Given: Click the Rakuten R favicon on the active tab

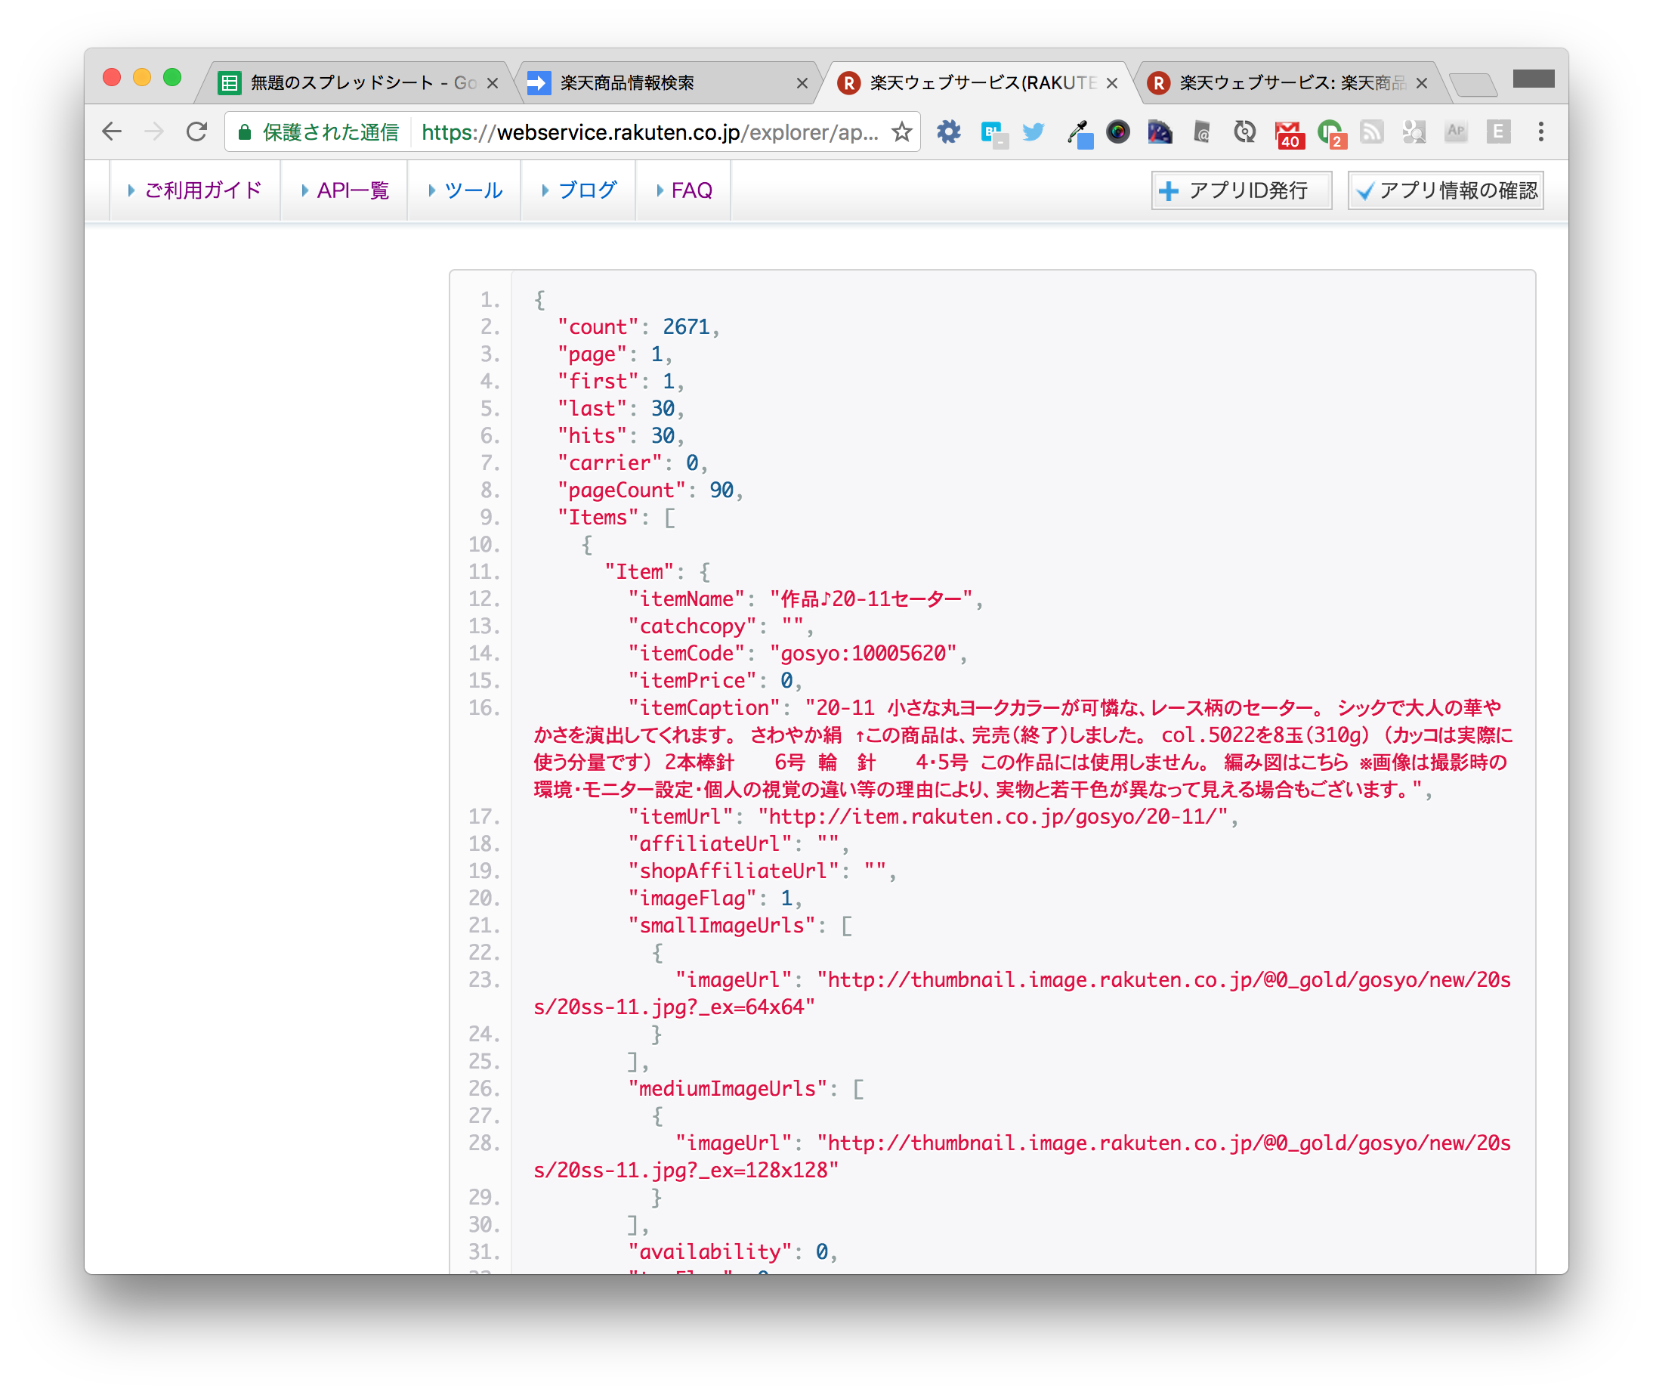Looking at the screenshot, I should click(849, 83).
